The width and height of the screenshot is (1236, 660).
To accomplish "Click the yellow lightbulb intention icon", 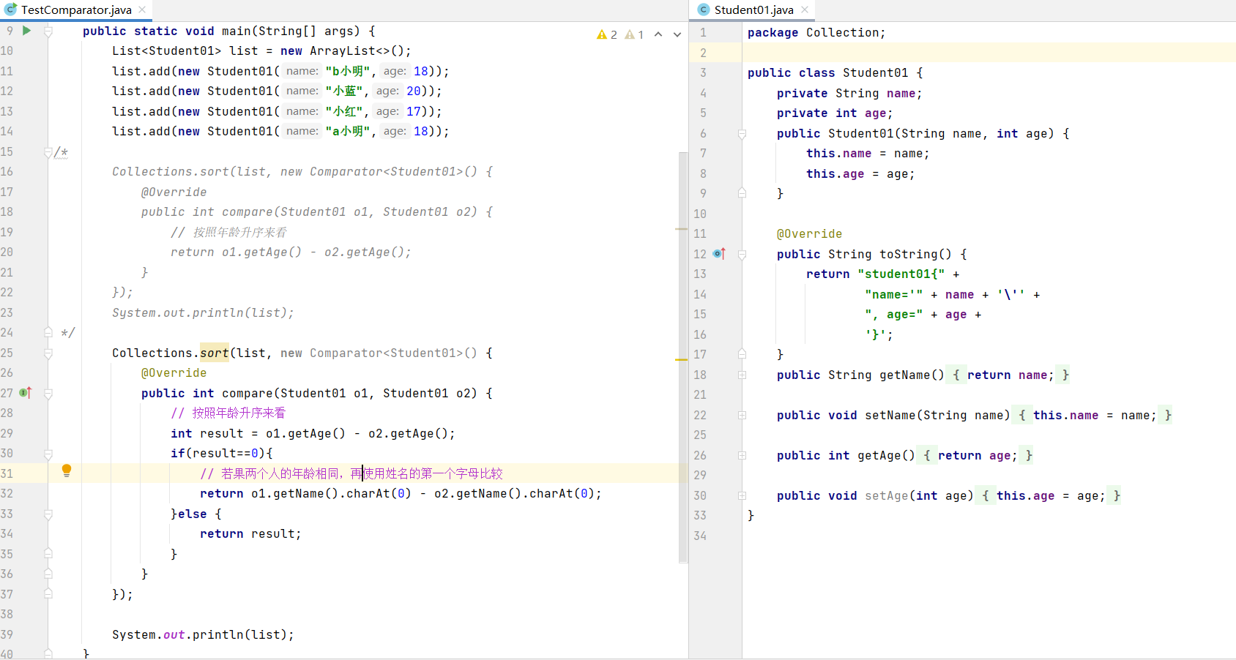I will click(x=67, y=470).
